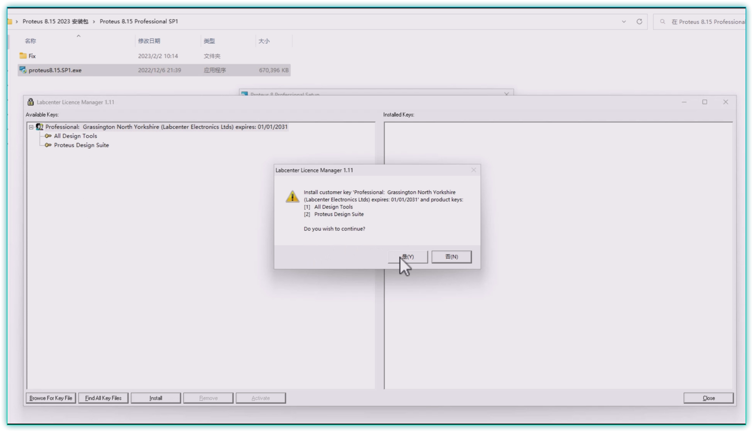
Task: Close the Labcenter Licence Manager confirmation dialog
Action: 474,170
